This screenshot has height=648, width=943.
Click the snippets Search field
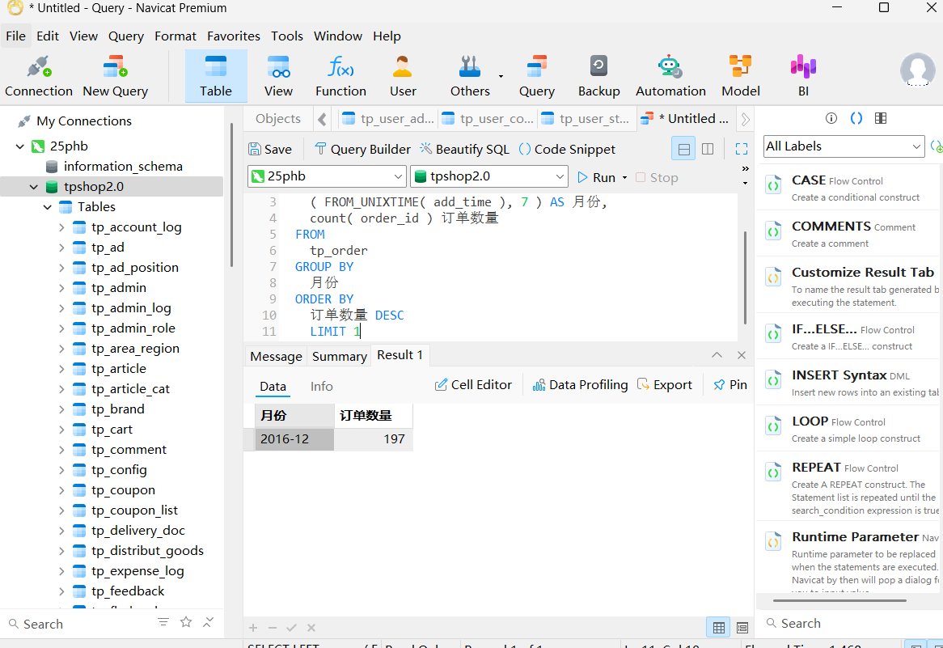click(848, 624)
